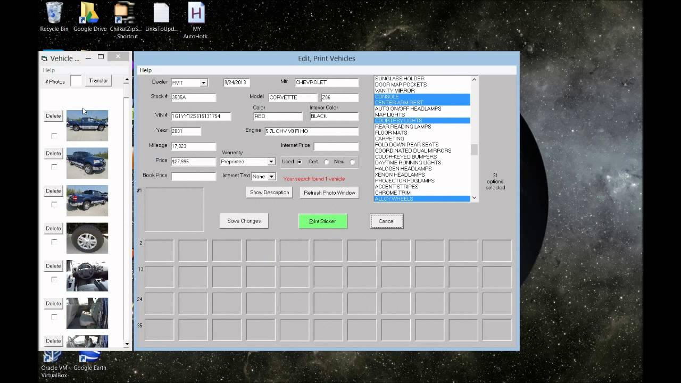Delete the wheel photo
Viewport: 681px width, 383px height.
click(53, 228)
